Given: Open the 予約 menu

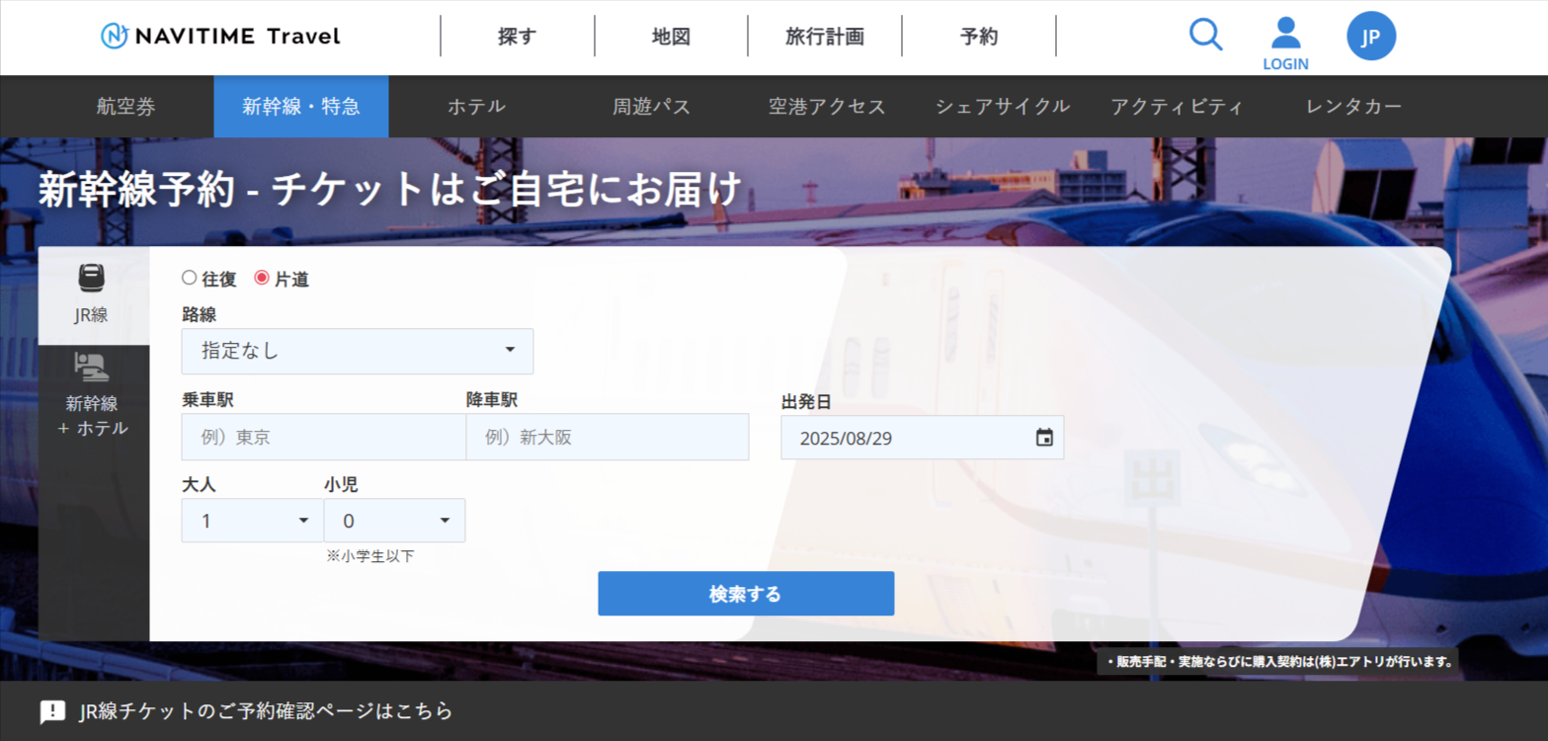Looking at the screenshot, I should (x=979, y=37).
